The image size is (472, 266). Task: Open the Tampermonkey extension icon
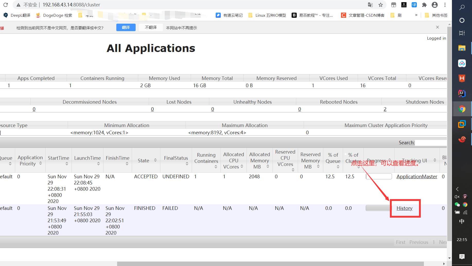(394, 5)
